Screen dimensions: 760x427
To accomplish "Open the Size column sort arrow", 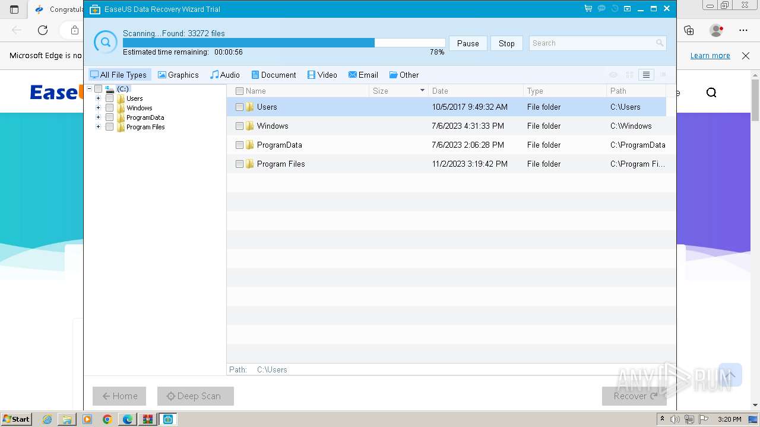I will (423, 91).
